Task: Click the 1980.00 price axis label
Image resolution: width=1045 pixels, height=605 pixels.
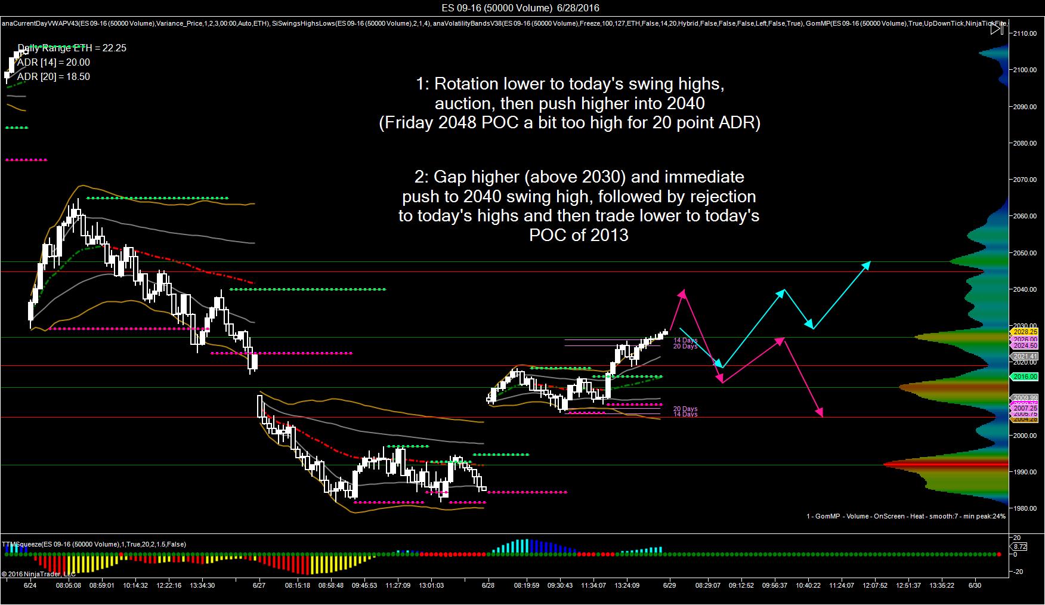Action: pyautogui.click(x=1025, y=508)
